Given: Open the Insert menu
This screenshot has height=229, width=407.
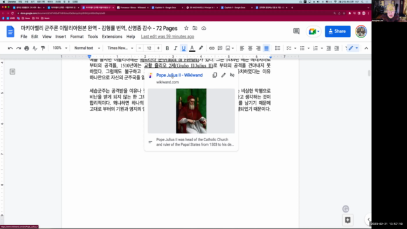Looking at the screenshot, I should tap(61, 37).
